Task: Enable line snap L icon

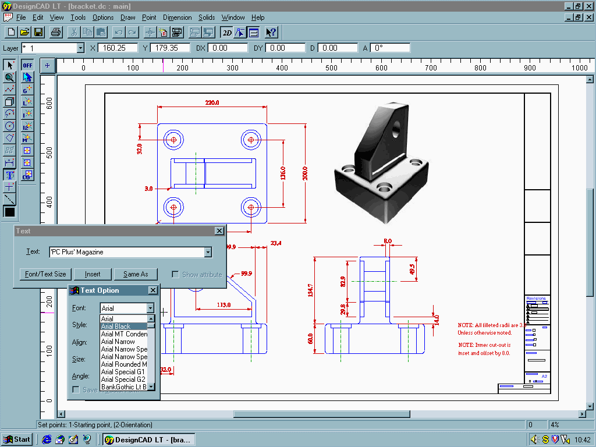Action: [27, 102]
